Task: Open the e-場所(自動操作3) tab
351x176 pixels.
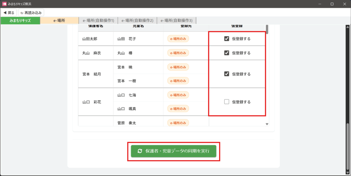Action: coord(177,21)
